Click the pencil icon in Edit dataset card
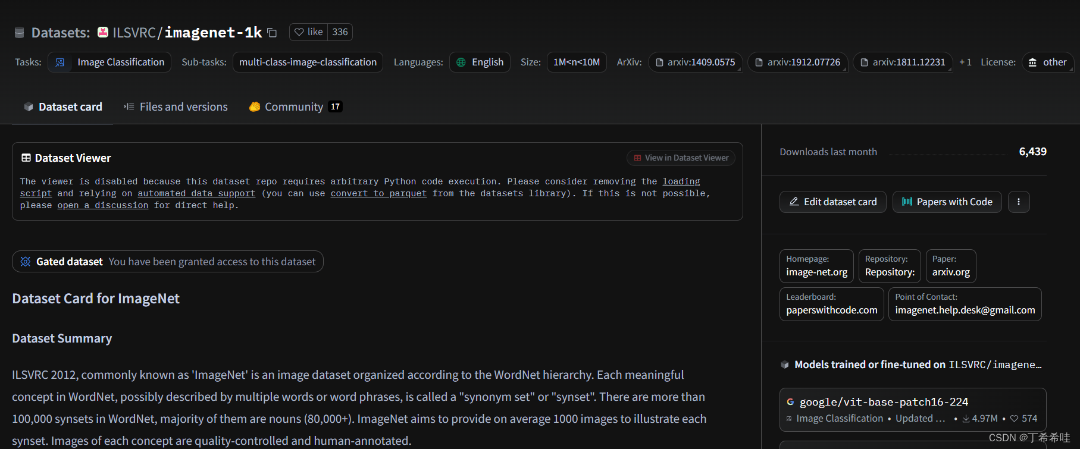1080x449 pixels. (794, 202)
